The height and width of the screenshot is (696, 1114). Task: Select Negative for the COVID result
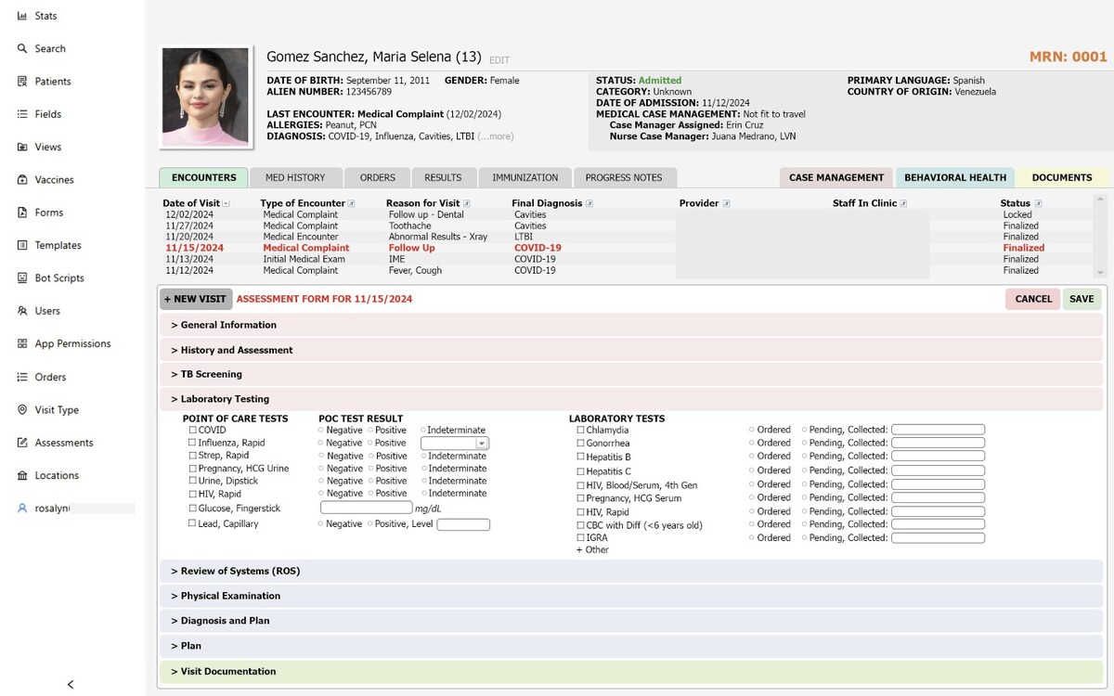point(321,431)
